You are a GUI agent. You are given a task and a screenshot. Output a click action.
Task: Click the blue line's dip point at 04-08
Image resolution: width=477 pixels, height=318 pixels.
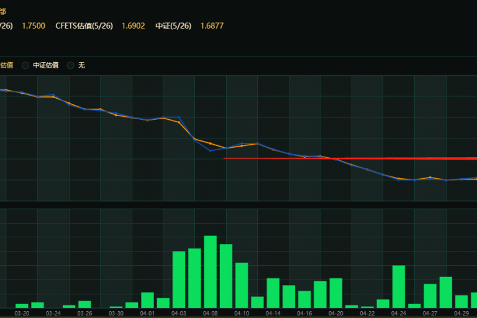point(210,150)
